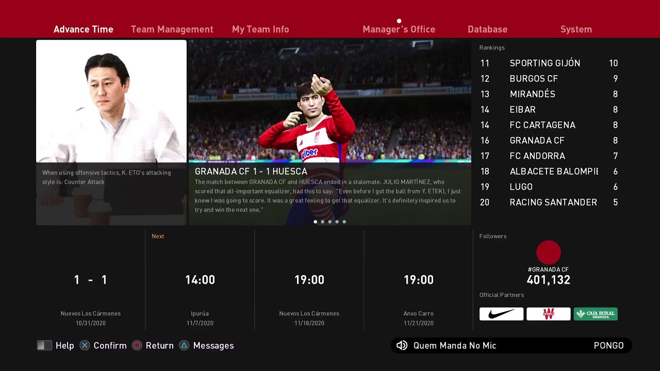The width and height of the screenshot is (660, 371).
Task: Select the third news carousel dot
Action: 330,222
